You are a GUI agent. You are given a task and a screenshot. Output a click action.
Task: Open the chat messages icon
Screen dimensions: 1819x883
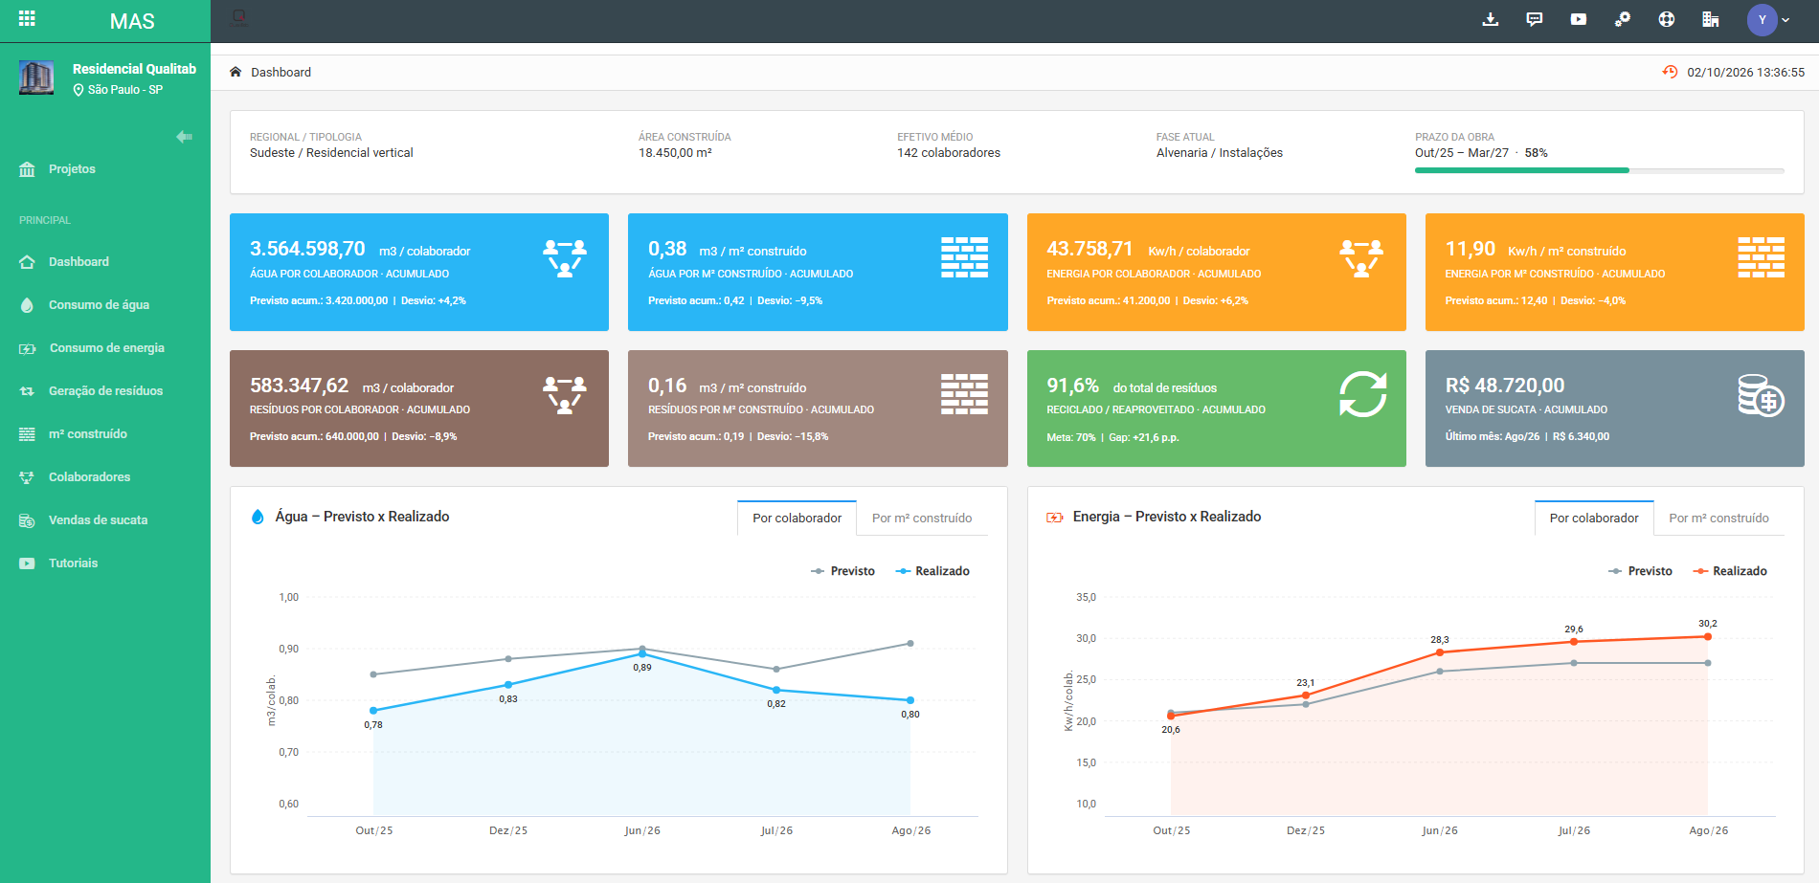(x=1535, y=19)
